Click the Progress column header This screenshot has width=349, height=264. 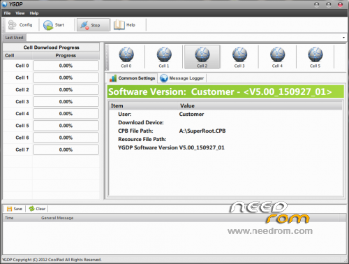click(x=66, y=55)
